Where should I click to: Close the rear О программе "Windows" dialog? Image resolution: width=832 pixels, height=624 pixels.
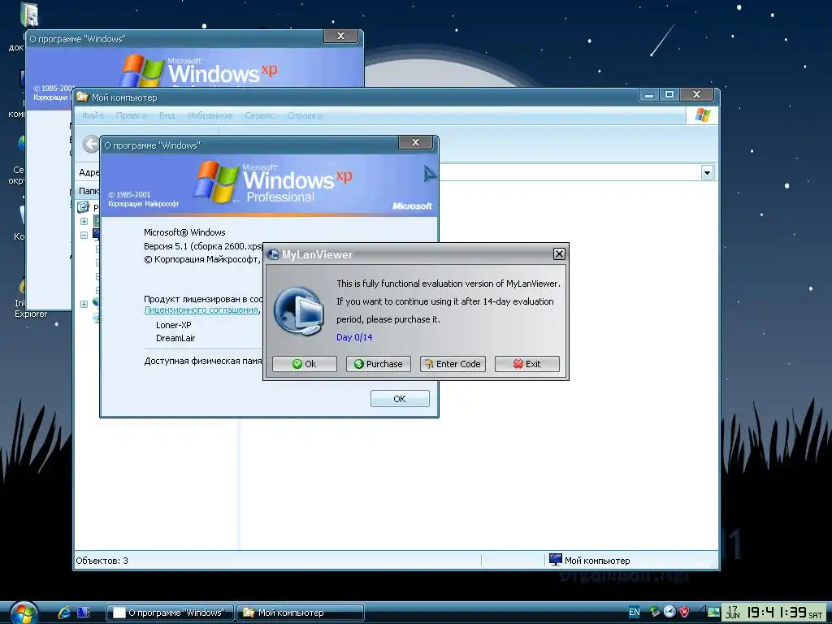click(340, 36)
